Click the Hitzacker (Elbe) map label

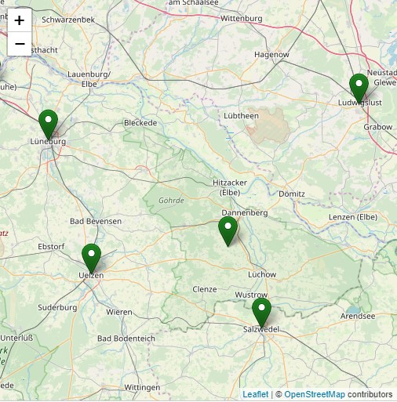pyautogui.click(x=230, y=187)
